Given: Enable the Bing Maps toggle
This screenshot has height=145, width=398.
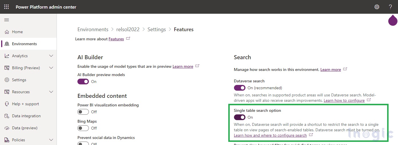Looking at the screenshot, I should pyautogui.click(x=83, y=128).
